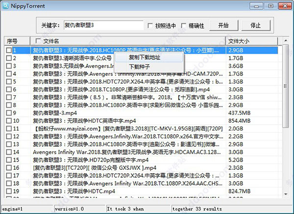Click the vertical scrollbar thumb
Viewport: 294px width, 214px height.
click(x=286, y=86)
